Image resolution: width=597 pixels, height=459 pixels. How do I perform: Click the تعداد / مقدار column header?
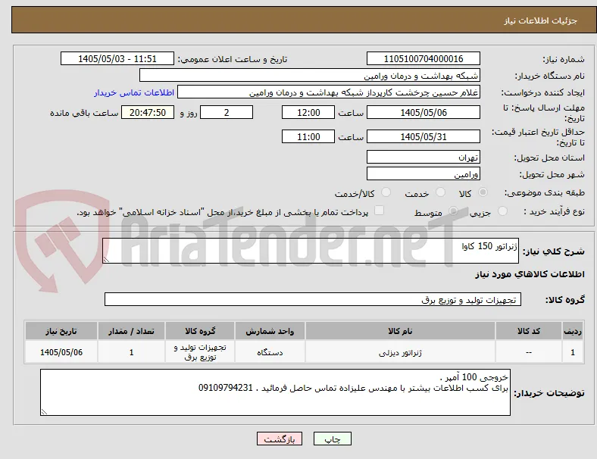[x=131, y=331]
